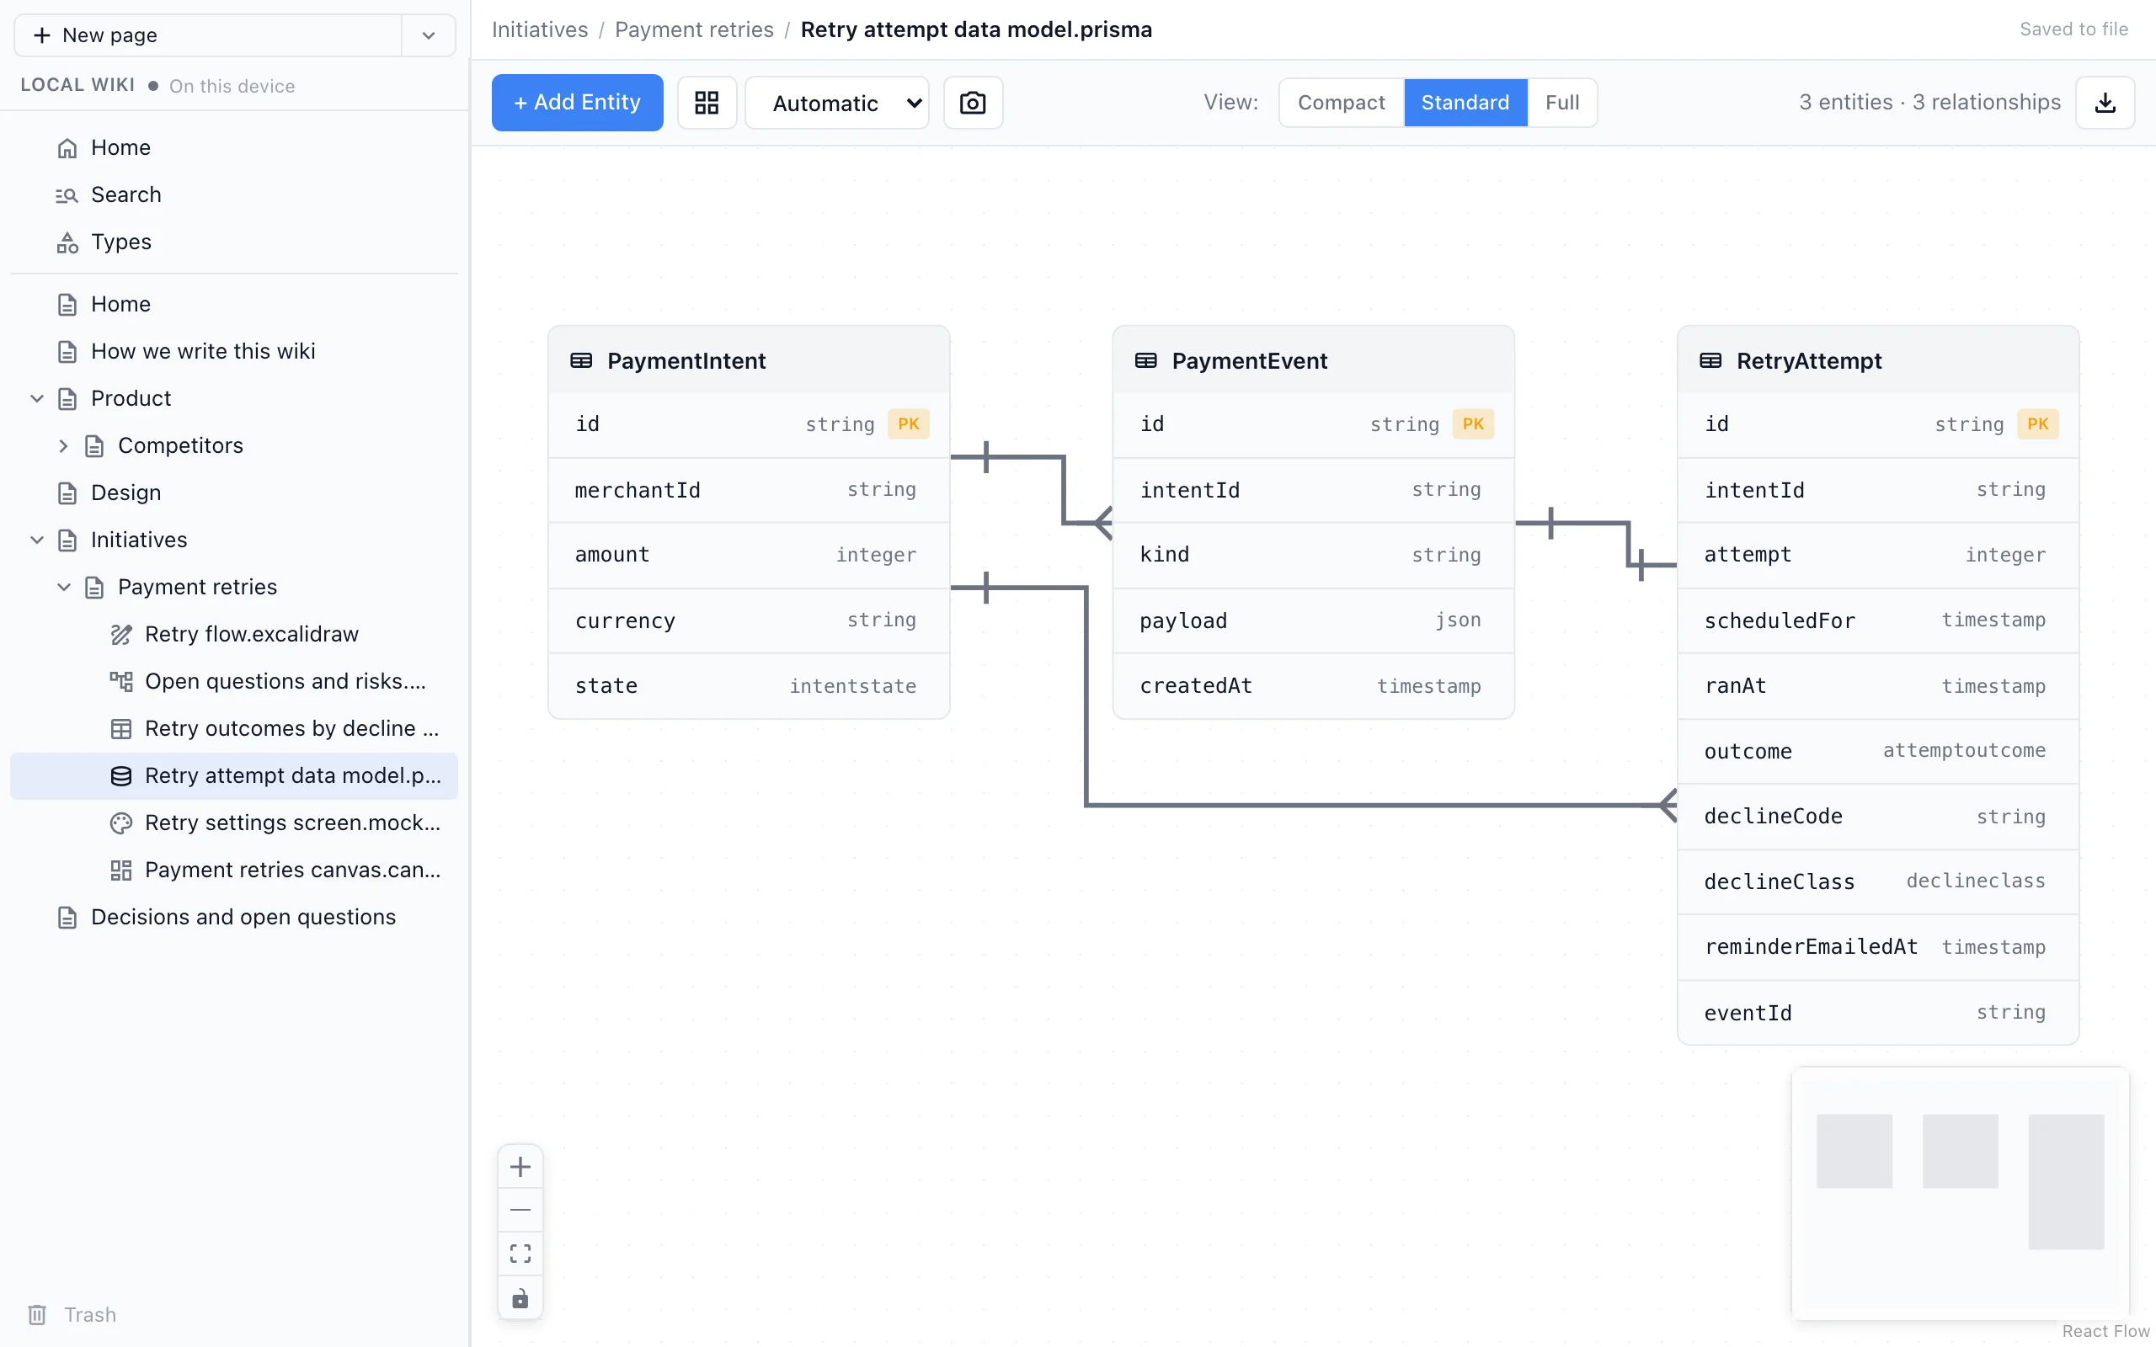This screenshot has height=1347, width=2156.
Task: Go to Payment retries breadcrumb
Action: [694, 29]
